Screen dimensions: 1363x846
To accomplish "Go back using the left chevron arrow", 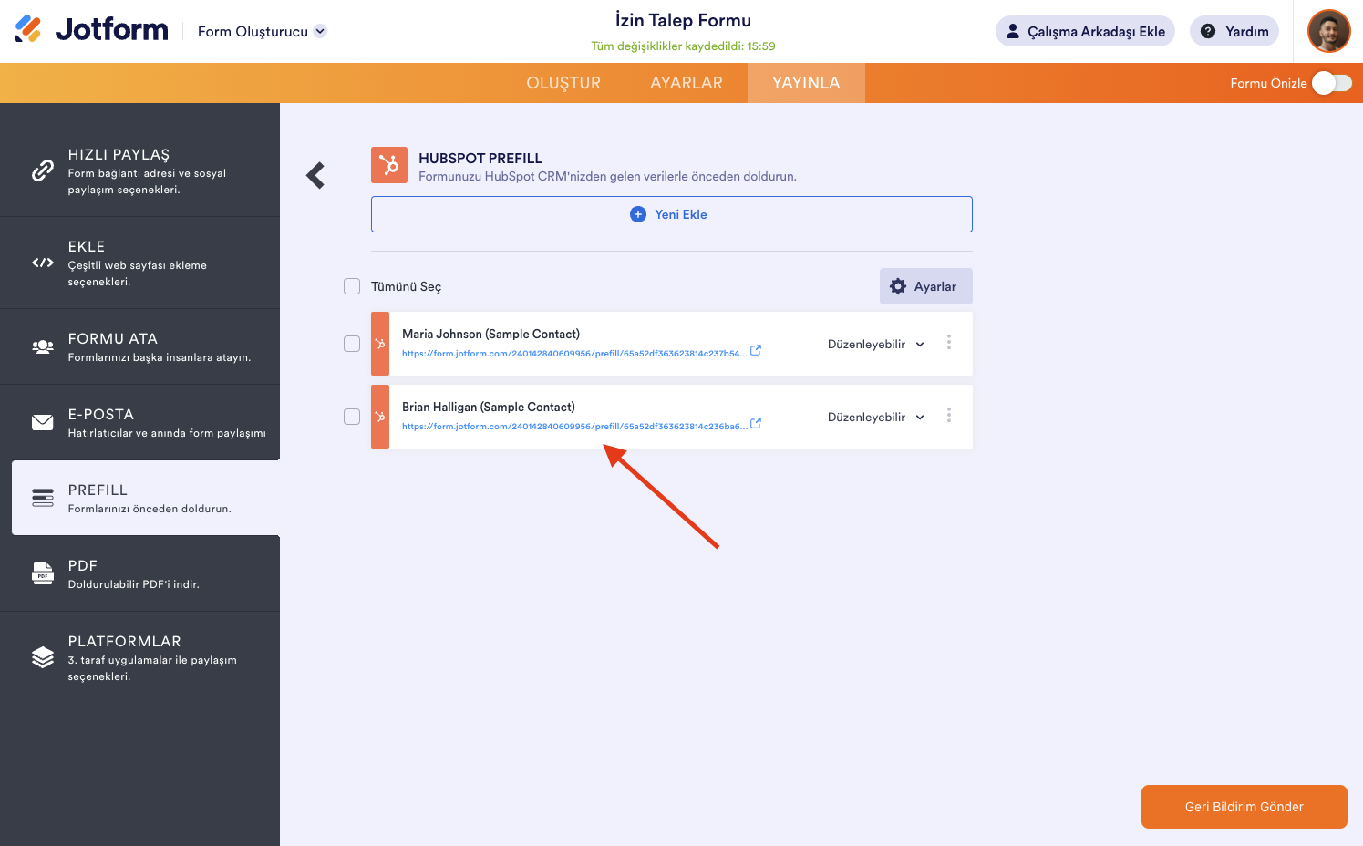I will (x=315, y=175).
